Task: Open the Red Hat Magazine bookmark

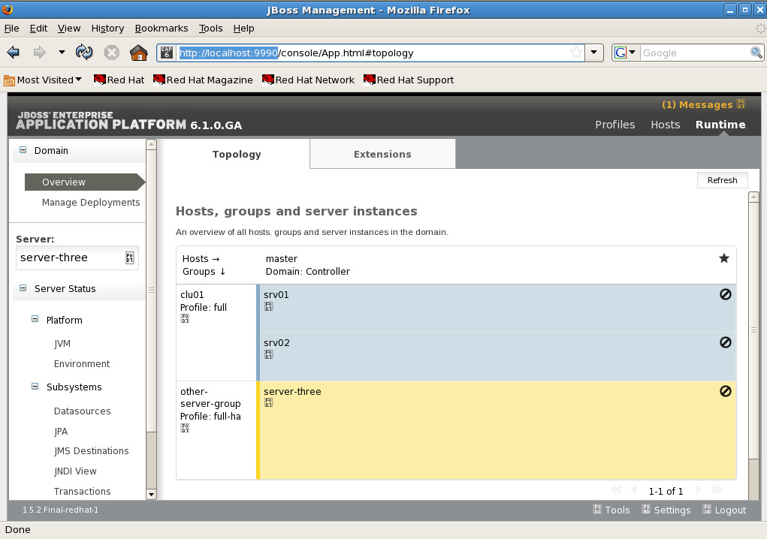Action: (x=203, y=80)
